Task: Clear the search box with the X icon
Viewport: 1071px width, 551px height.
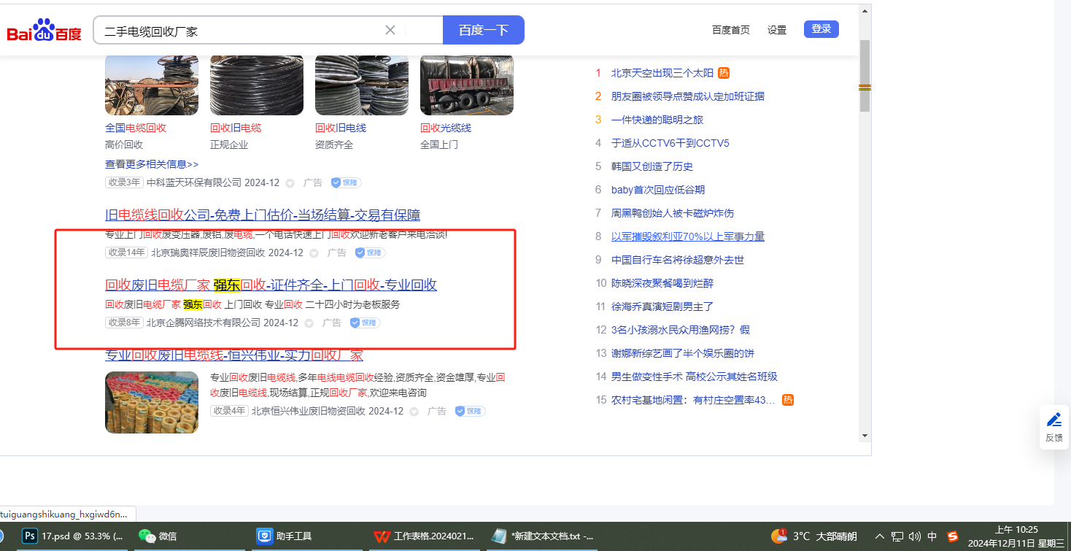Action: click(x=390, y=30)
